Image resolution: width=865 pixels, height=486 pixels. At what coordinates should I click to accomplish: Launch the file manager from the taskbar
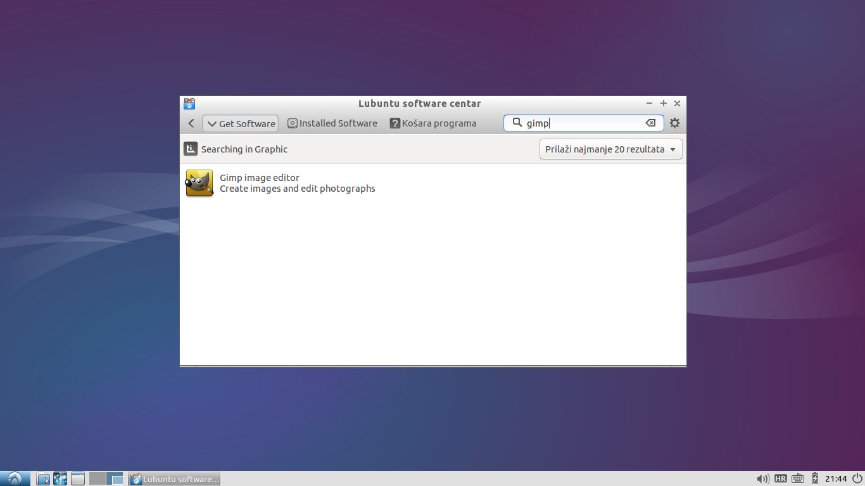pos(43,479)
